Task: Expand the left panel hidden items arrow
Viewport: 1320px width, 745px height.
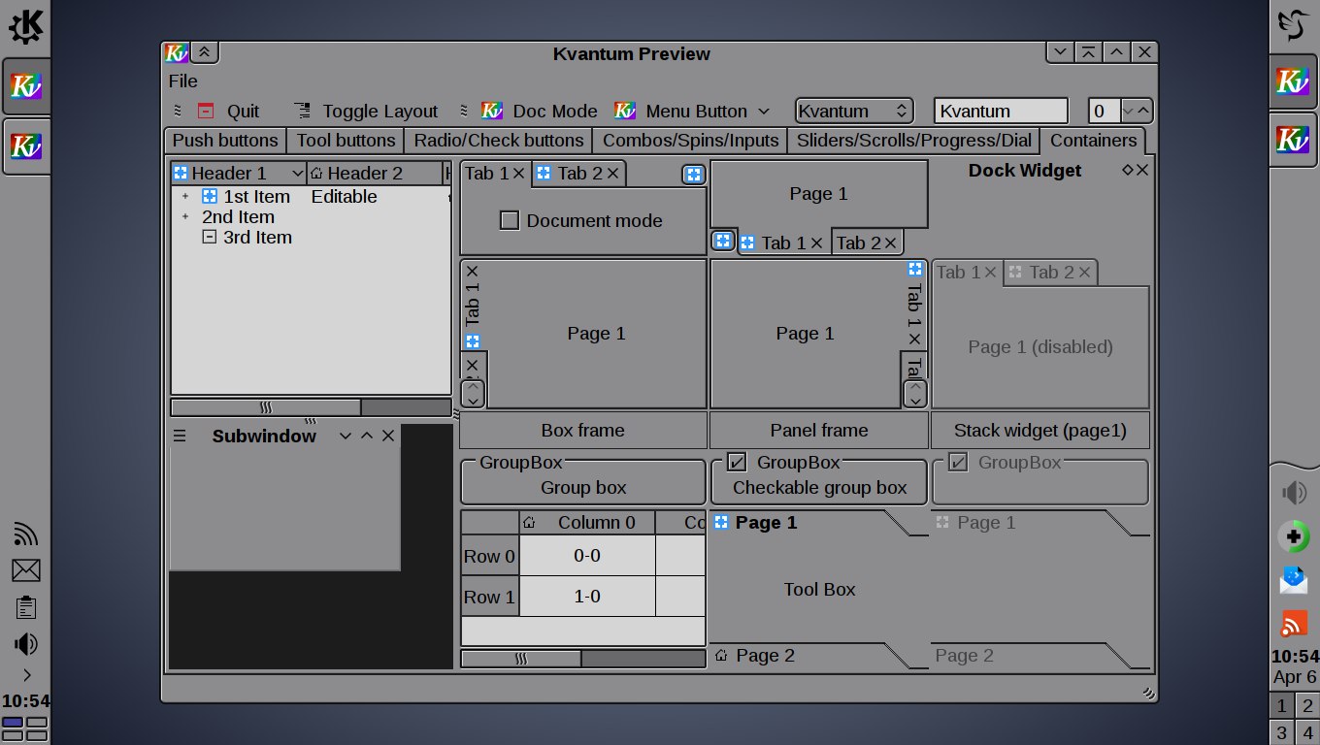Action: [x=26, y=675]
